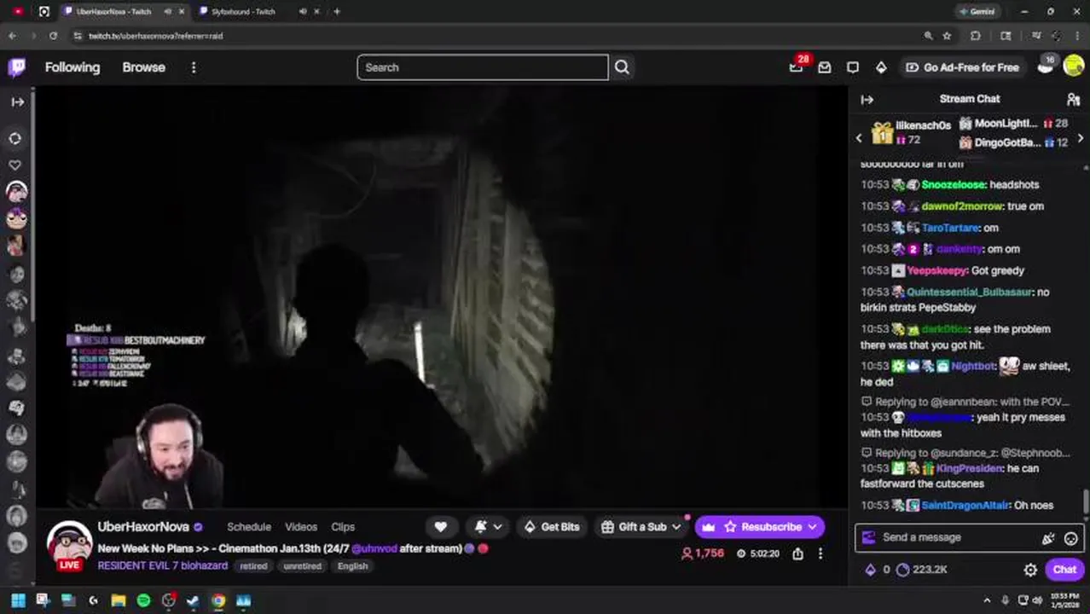
Task: Open stream options three-dot menu
Action: [820, 553]
